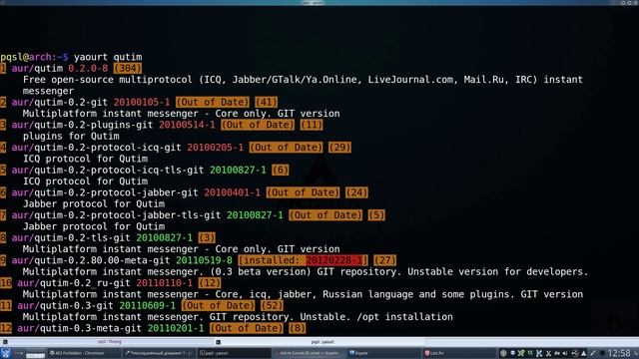This screenshot has height=359, width=639.
Task: Click the 'yaourt qutim' command text
Action: (108, 57)
